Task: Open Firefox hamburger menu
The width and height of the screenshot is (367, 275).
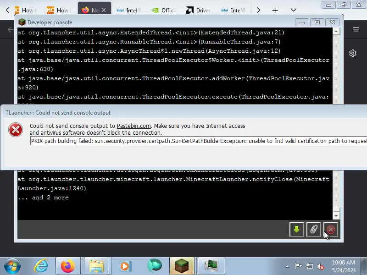Action: coord(356,29)
